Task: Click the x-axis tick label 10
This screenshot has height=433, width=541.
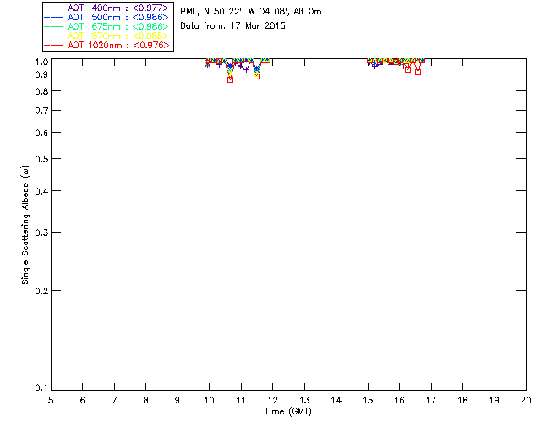Action: 209,401
